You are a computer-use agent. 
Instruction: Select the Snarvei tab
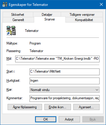click(x=50, y=19)
